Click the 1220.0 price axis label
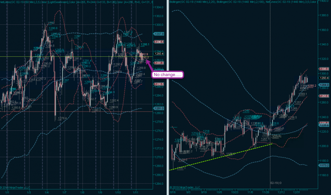The width and height of the screenshot is (331, 195). (x=324, y=132)
